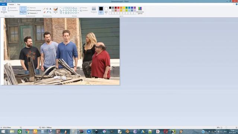Choose the red color swatch

coord(118,8)
